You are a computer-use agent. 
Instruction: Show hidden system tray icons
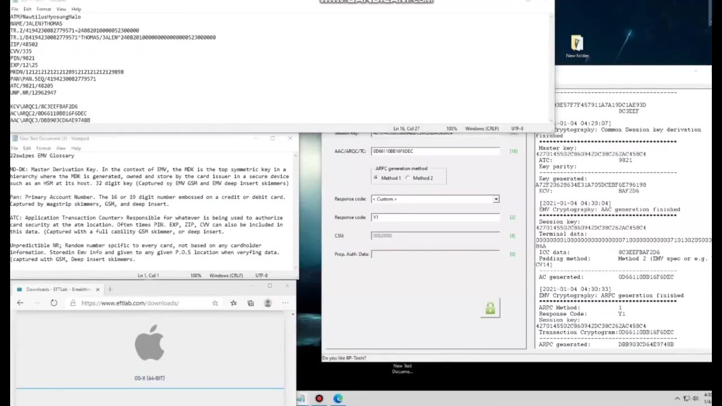(677, 399)
